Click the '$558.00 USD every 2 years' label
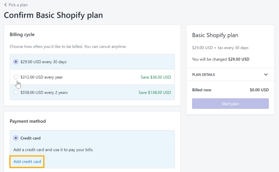Viewport: 279px width, 172px height. (x=44, y=92)
